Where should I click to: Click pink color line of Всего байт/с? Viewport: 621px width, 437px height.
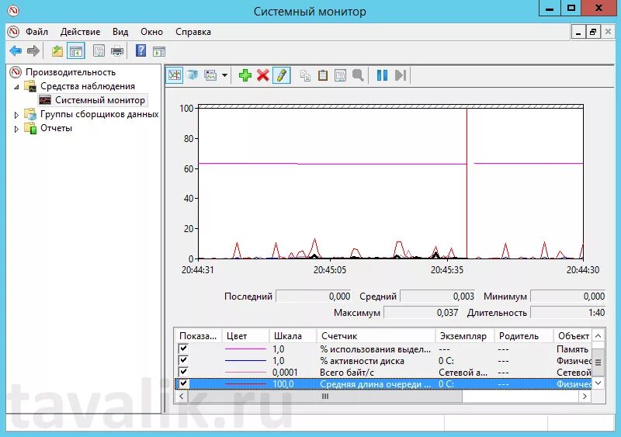pyautogui.click(x=245, y=373)
